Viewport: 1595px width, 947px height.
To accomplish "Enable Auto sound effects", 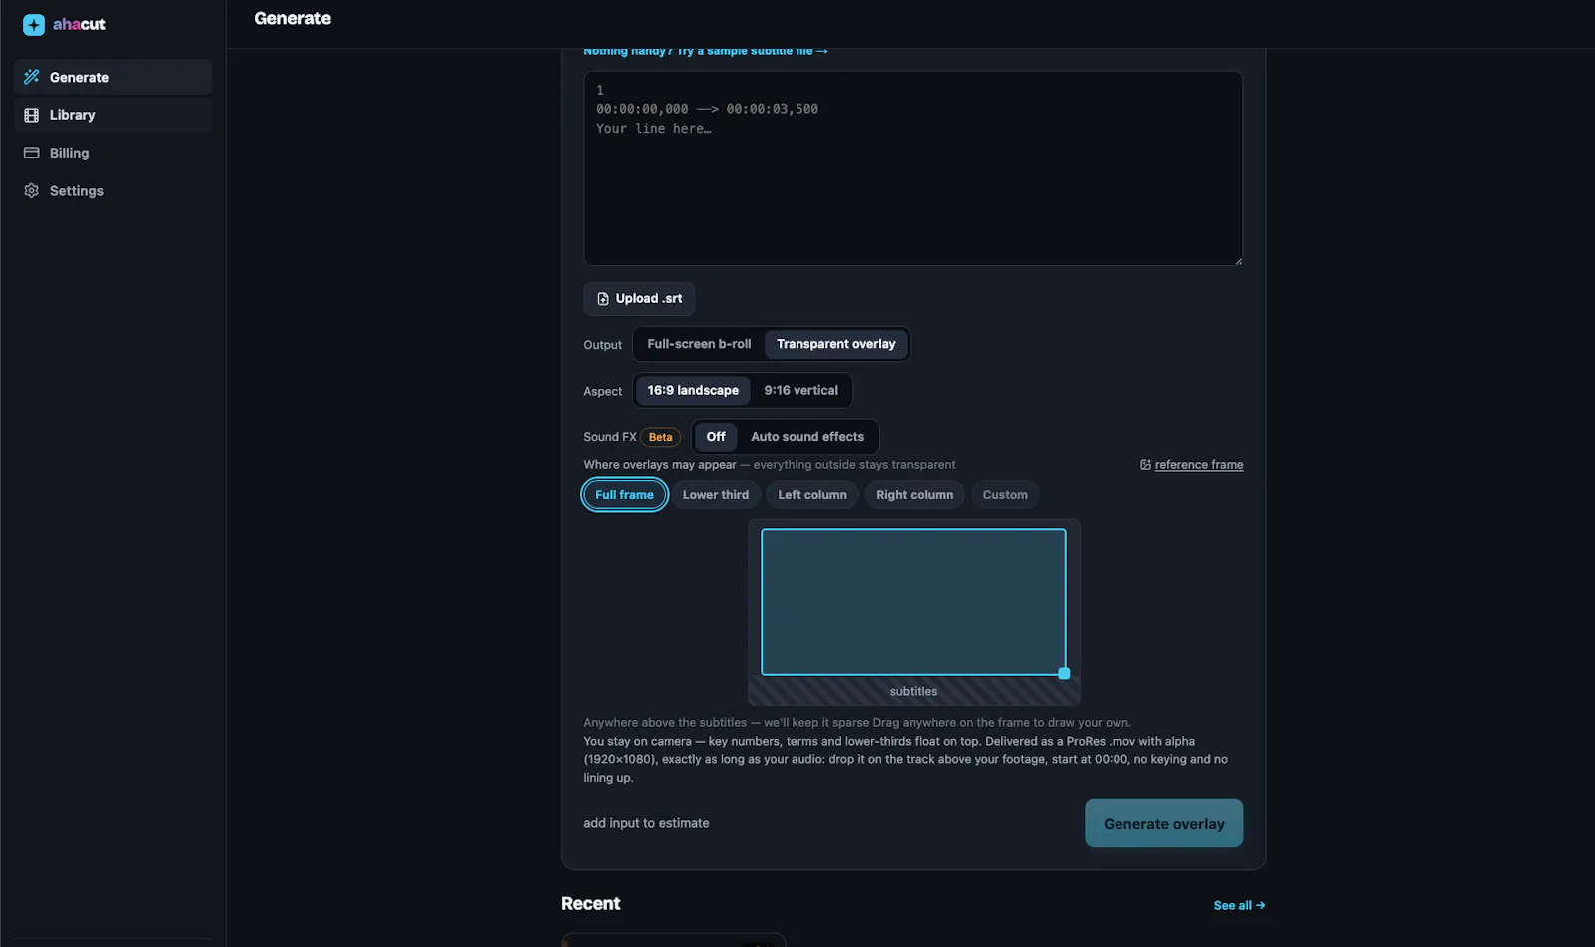I will [x=807, y=437].
